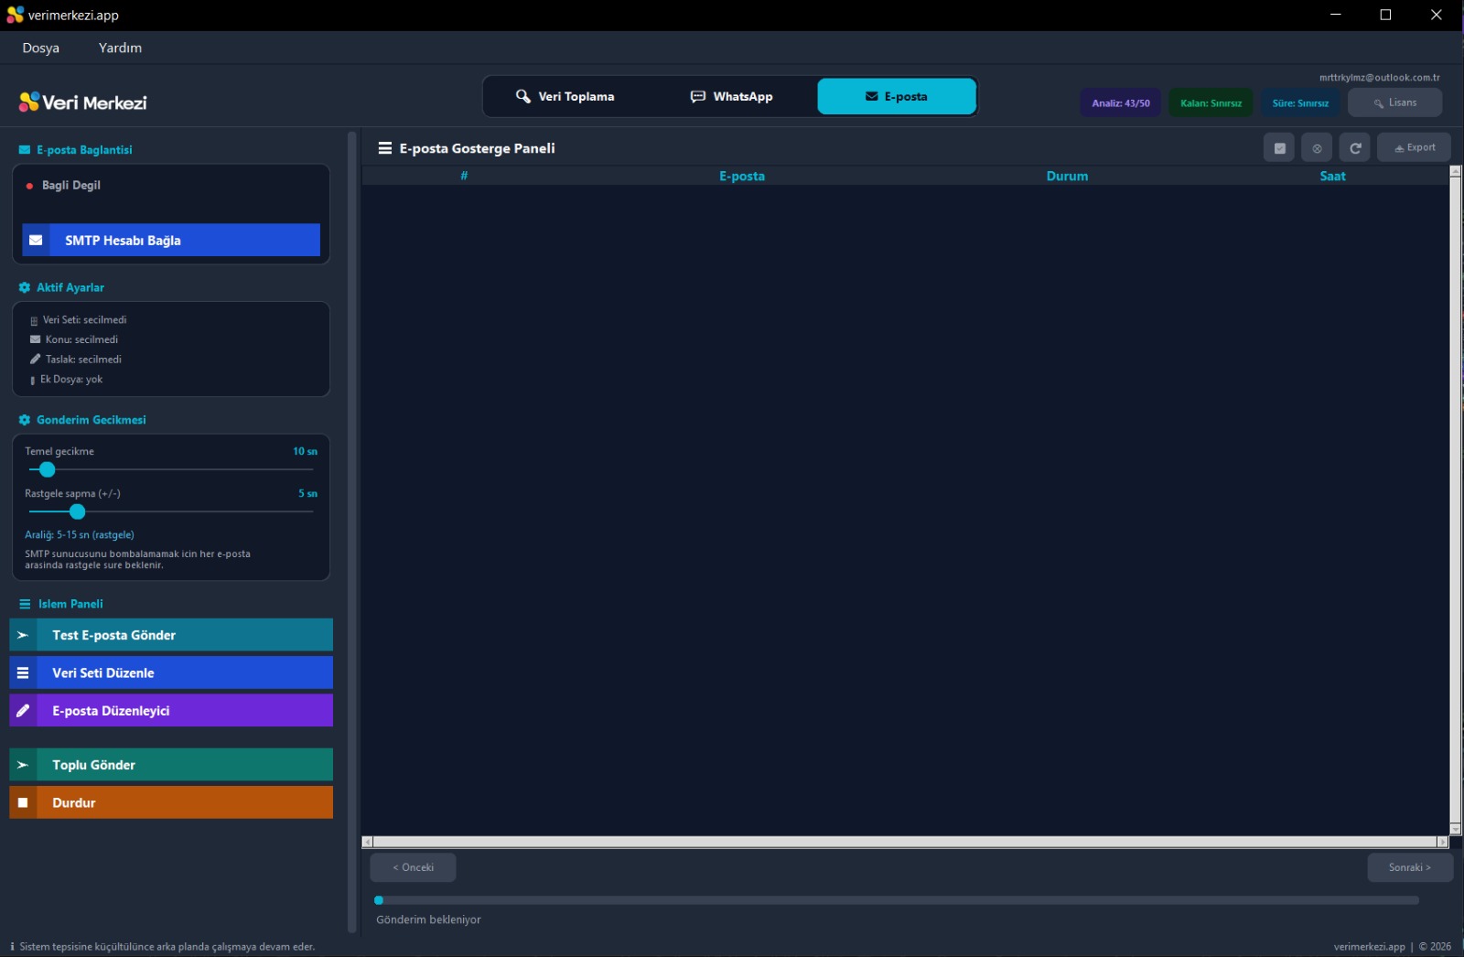This screenshot has height=957, width=1464.
Task: Export the e-mail list
Action: point(1414,147)
